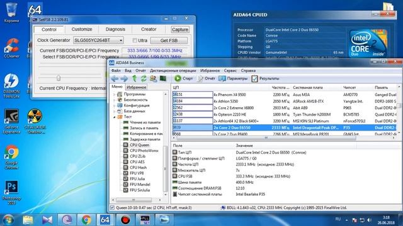Select Копирование в памяти test

coord(143,134)
